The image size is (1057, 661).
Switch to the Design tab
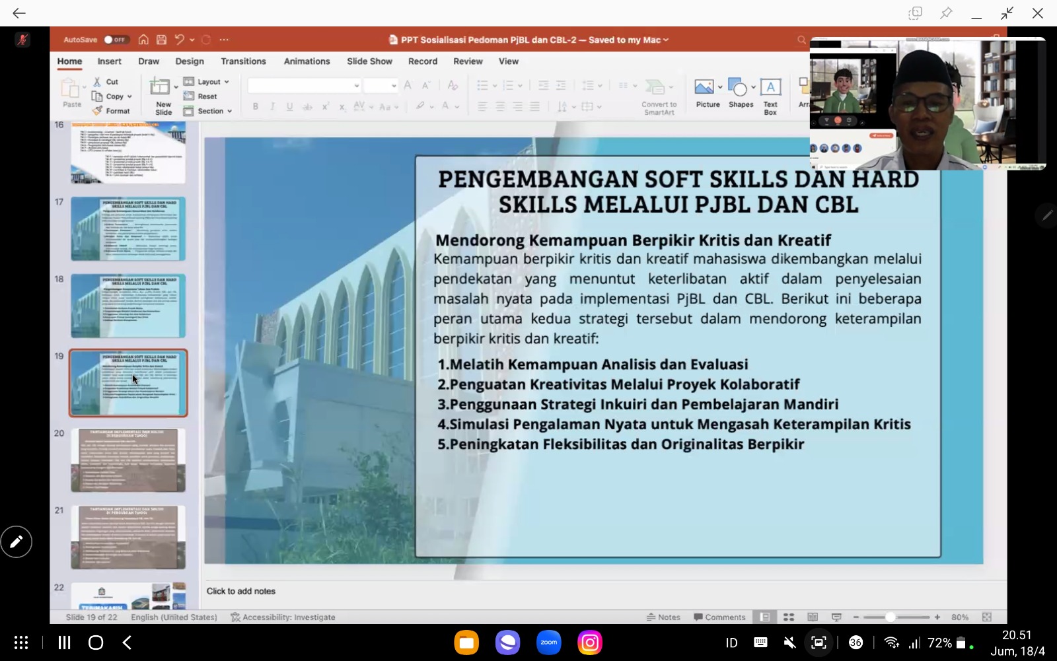(x=190, y=61)
